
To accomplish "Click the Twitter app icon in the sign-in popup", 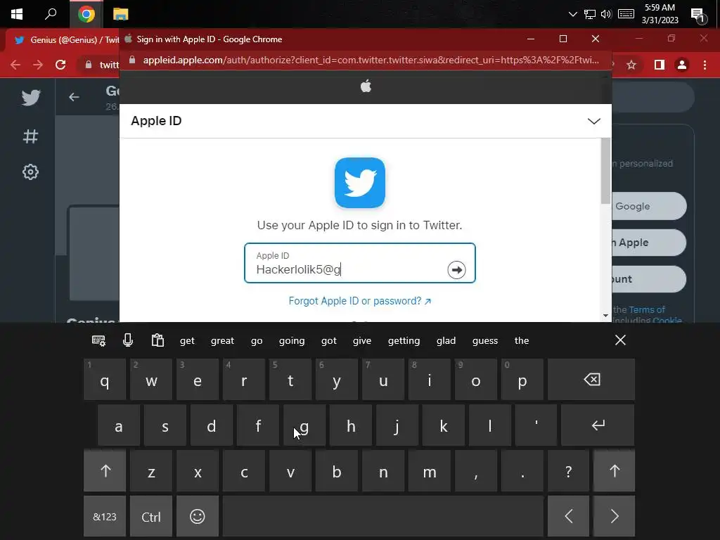I will (359, 183).
